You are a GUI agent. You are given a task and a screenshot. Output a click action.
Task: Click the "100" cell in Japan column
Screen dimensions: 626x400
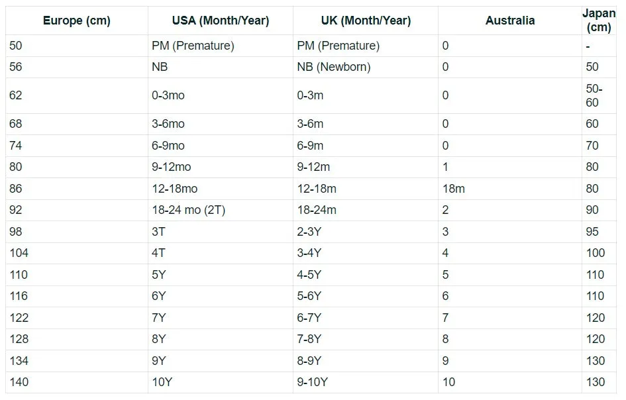[x=596, y=253]
